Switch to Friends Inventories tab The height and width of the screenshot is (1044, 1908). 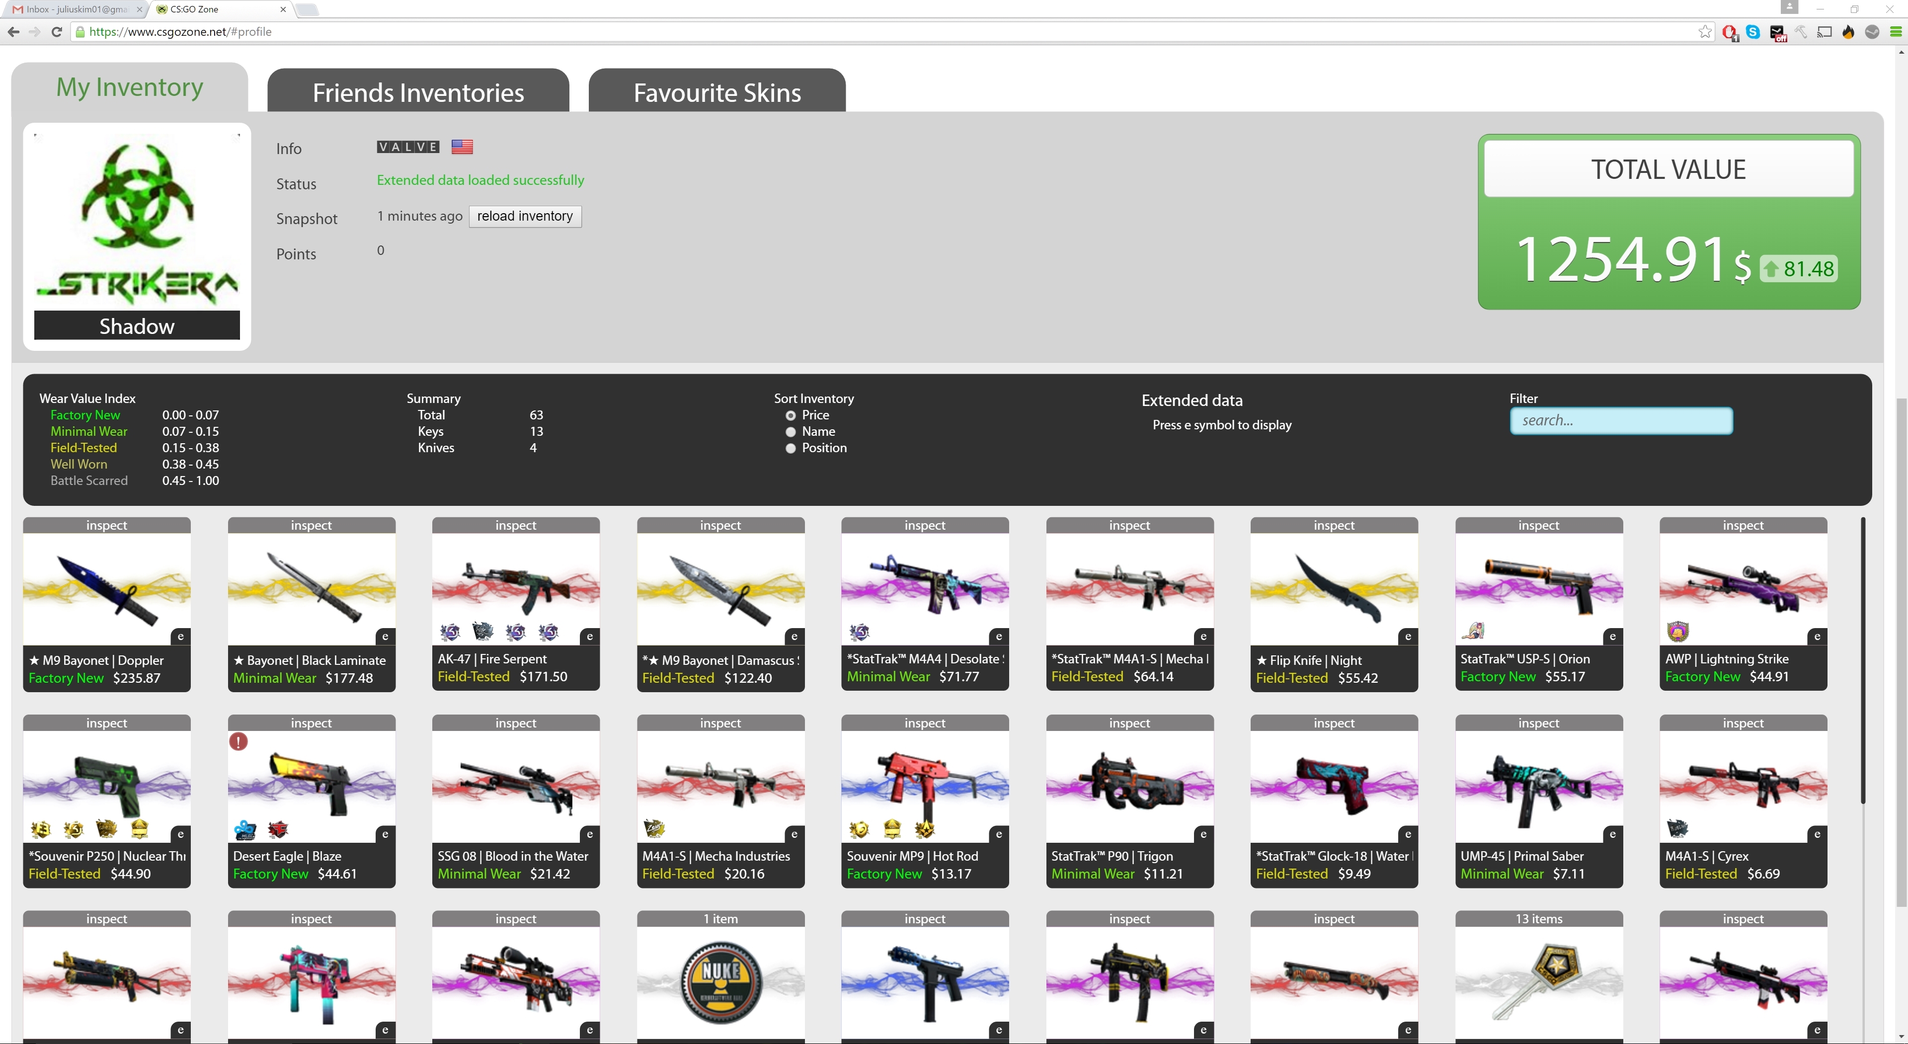418,92
